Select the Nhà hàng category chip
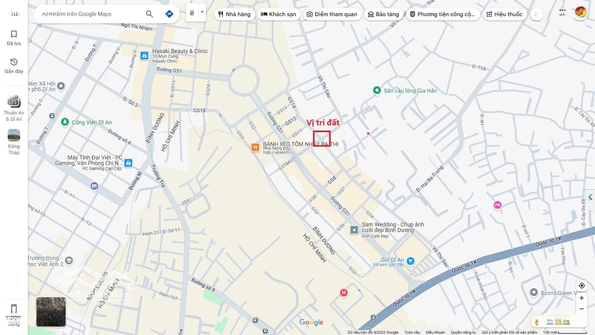The height and width of the screenshot is (335, 595). 235,14
